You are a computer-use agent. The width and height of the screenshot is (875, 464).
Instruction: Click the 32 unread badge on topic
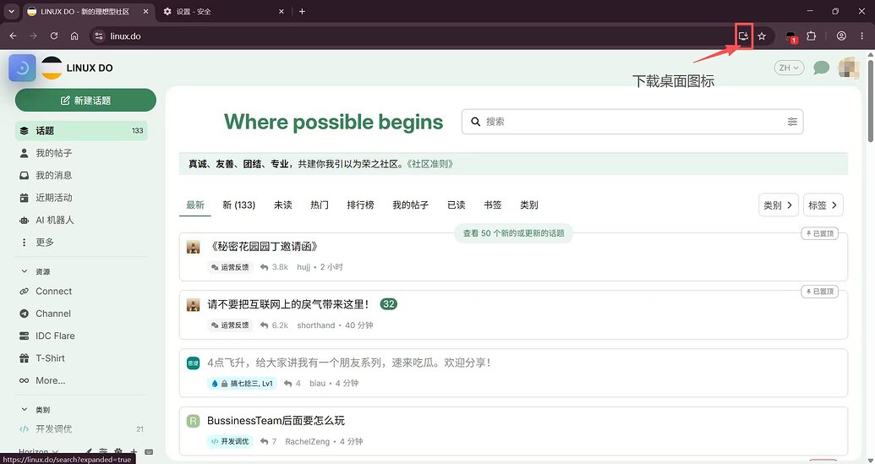(x=388, y=304)
